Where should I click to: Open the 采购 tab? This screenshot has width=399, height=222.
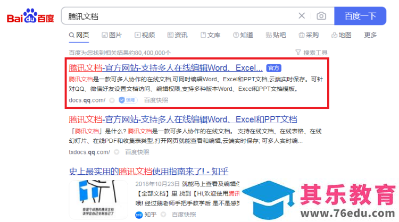309,35
